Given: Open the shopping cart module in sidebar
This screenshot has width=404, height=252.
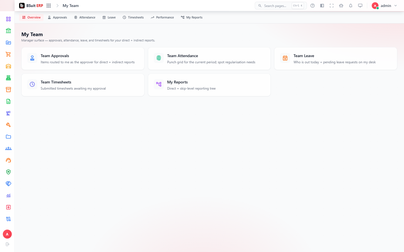Looking at the screenshot, I should click(x=8, y=54).
